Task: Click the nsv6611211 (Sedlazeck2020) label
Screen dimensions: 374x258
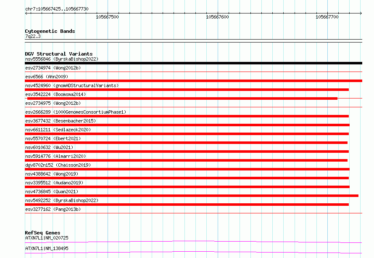Action: click(x=58, y=130)
